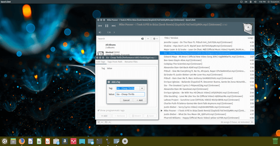This screenshot has height=146, width=280.
Task: Select the Coldplay-The-Scientist.mp3 song
Action: (207, 64)
